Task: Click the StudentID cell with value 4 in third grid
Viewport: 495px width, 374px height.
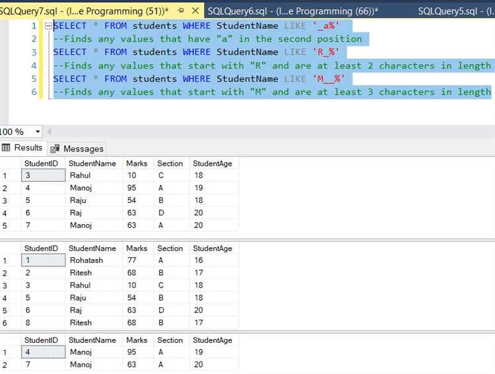Action: 42,352
